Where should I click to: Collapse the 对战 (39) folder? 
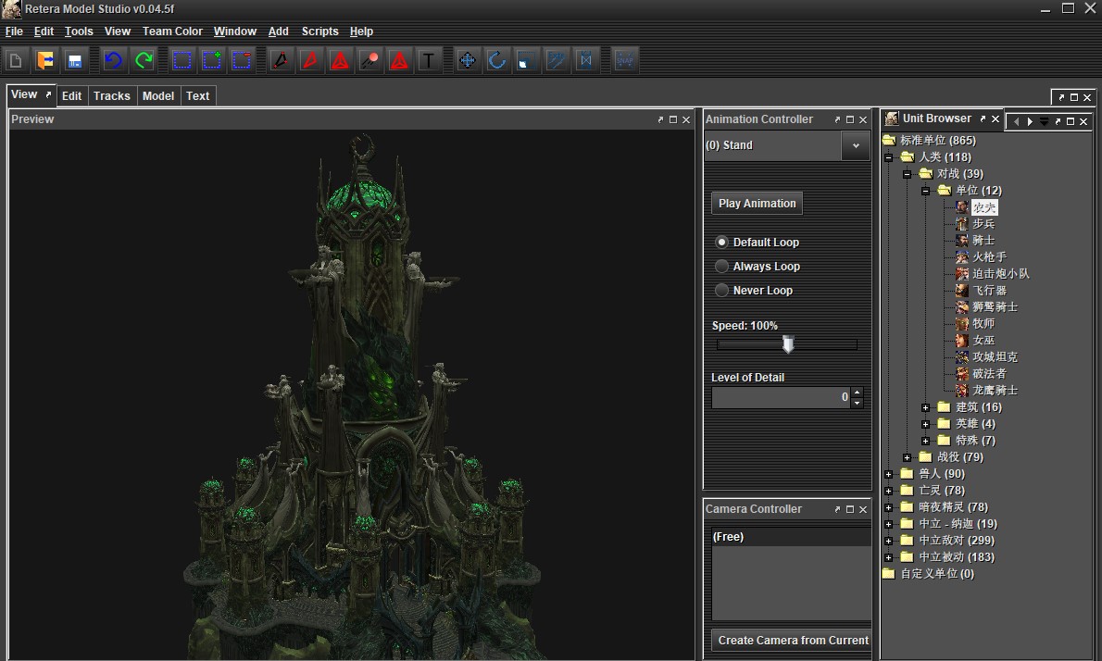pyautogui.click(x=907, y=174)
